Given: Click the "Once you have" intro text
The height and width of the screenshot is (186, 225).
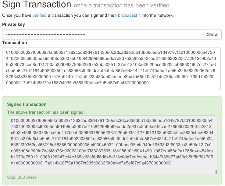Looking at the screenshot, I should click(17, 15).
